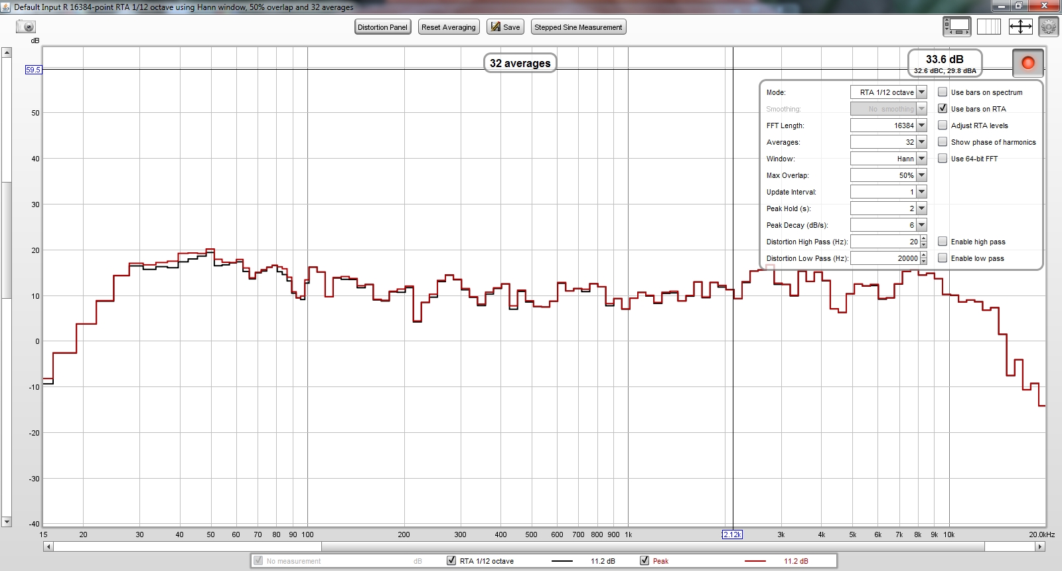Open the Distortion Panel
1062x571 pixels.
pos(382,27)
